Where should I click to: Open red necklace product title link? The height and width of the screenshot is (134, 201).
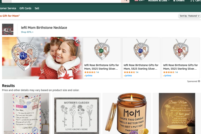(181, 67)
